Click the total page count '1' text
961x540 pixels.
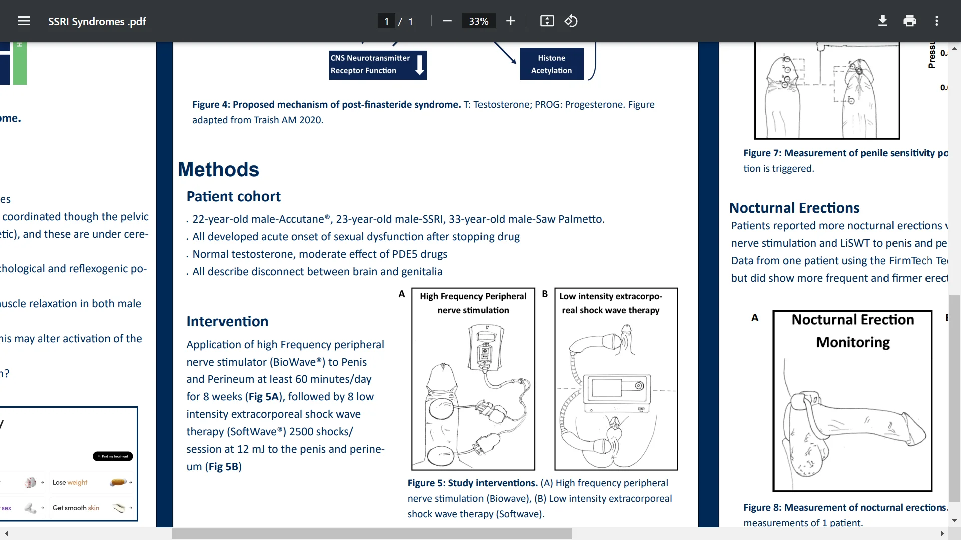(411, 21)
